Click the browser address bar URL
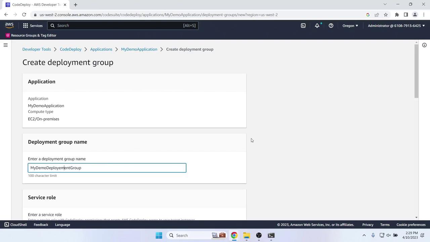The height and width of the screenshot is (242, 430). click(x=159, y=15)
